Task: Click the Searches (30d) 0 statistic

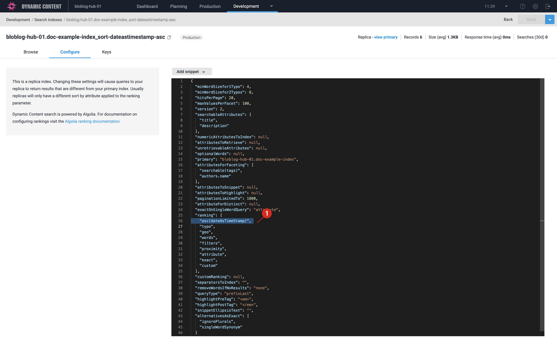Action: coord(532,37)
